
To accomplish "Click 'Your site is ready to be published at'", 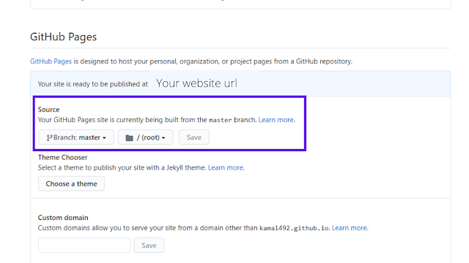I will 93,84.
